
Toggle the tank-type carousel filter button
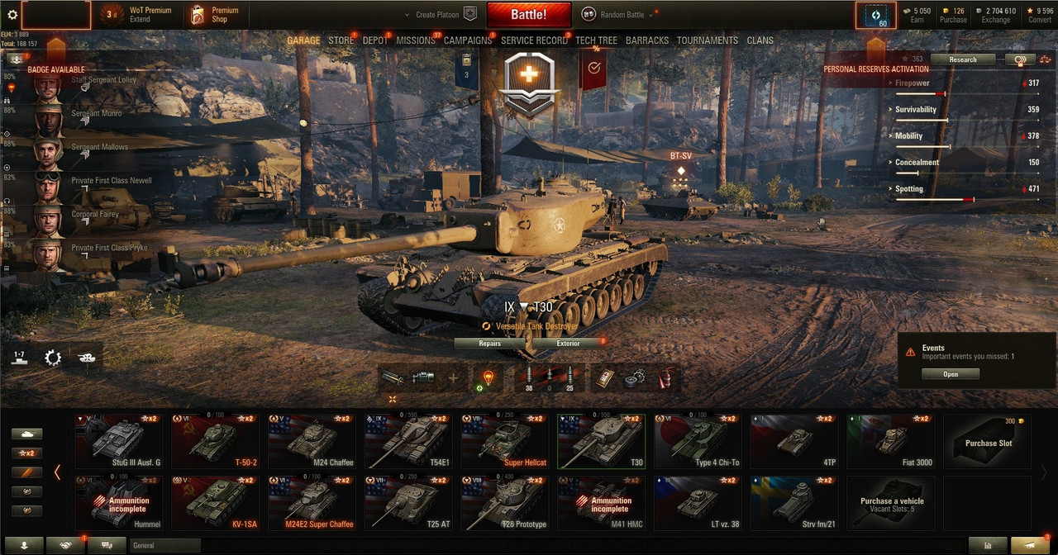coord(26,434)
